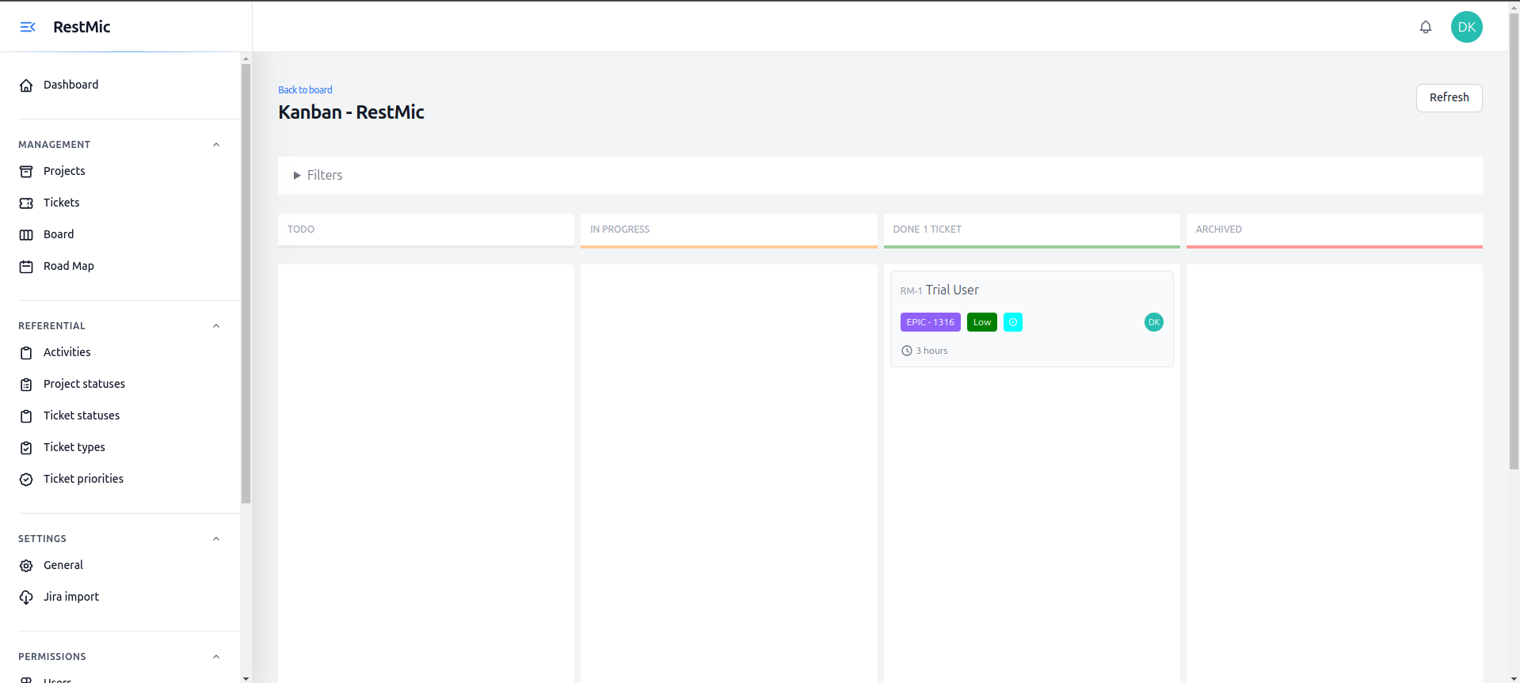Viewport: 1520px width, 683px height.
Task: Click the DK assignee avatar on the ticket card
Action: point(1154,322)
